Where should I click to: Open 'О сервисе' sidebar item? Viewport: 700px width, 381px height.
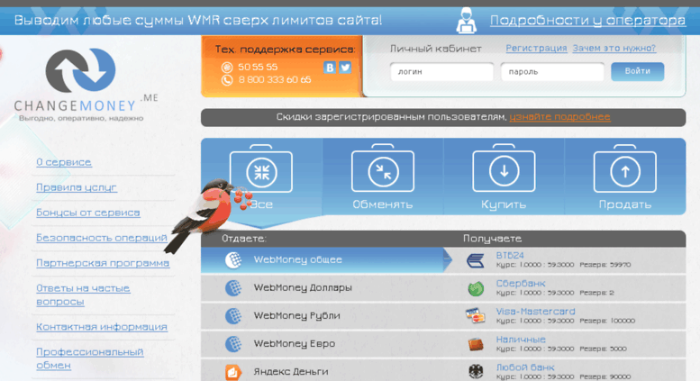(x=64, y=162)
